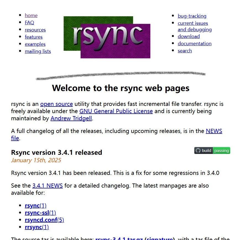Open the examples link

point(35,44)
